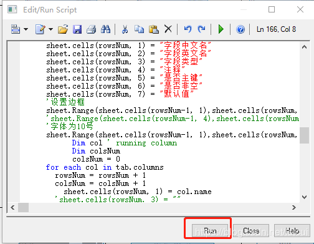Click the editor menu icon
This screenshot has height=244, width=314.
coord(16,29)
